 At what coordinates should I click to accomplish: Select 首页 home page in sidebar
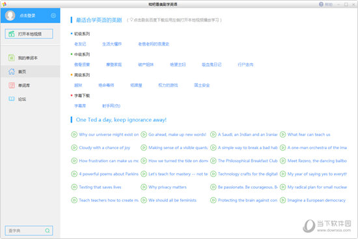pos(30,72)
